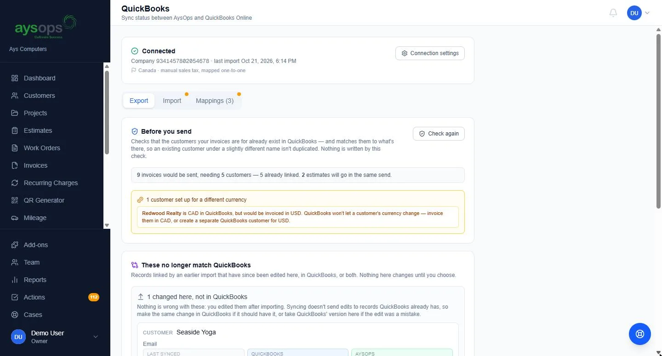662x356 pixels.
Task: Click the green Connected check icon
Action: coord(135,51)
